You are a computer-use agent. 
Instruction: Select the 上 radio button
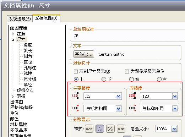pos(76,79)
